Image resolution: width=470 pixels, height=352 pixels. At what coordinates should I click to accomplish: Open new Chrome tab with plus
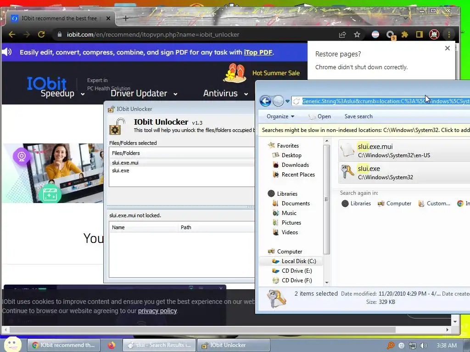coord(126,18)
